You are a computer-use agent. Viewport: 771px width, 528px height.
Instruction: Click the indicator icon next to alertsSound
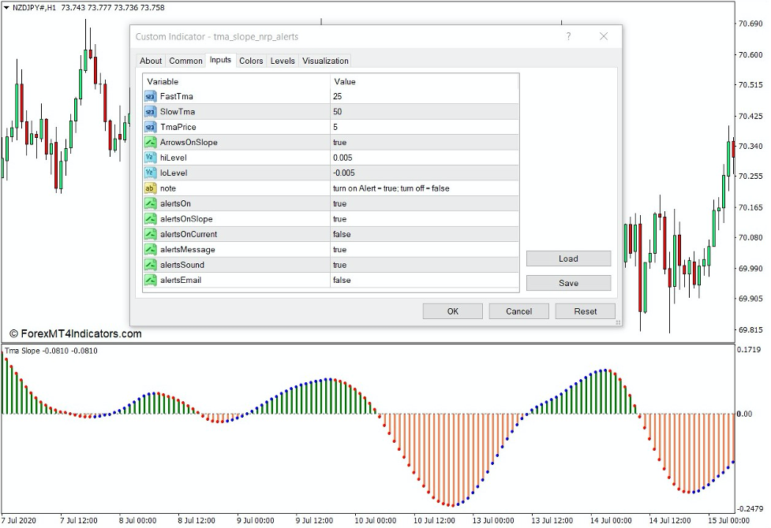(x=150, y=265)
